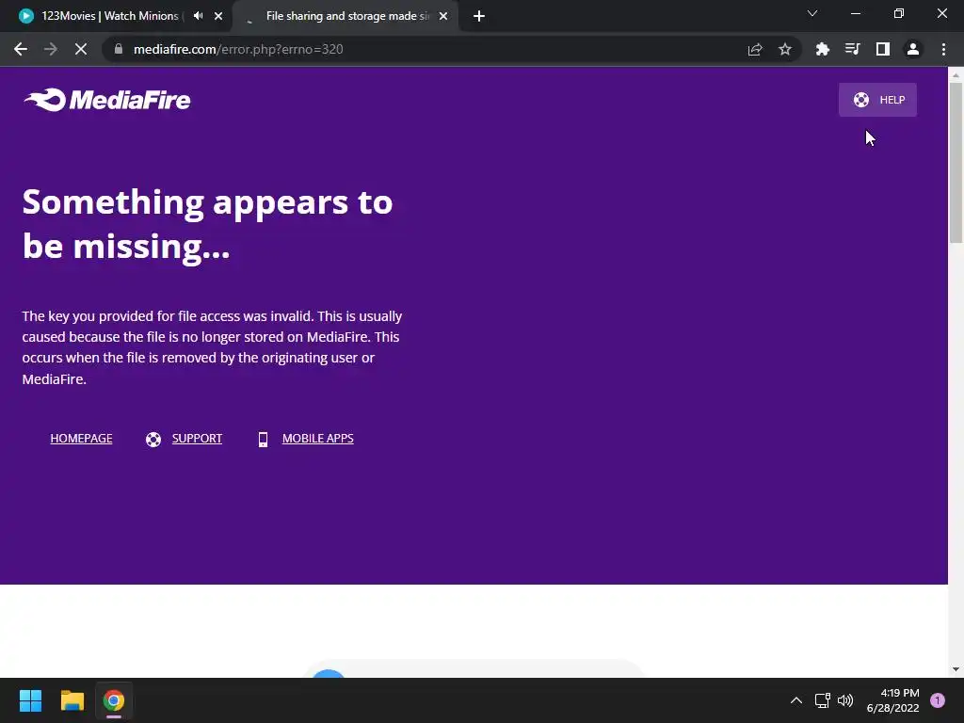This screenshot has height=723, width=964.
Task: Go forward to next page
Action: coord(51,49)
